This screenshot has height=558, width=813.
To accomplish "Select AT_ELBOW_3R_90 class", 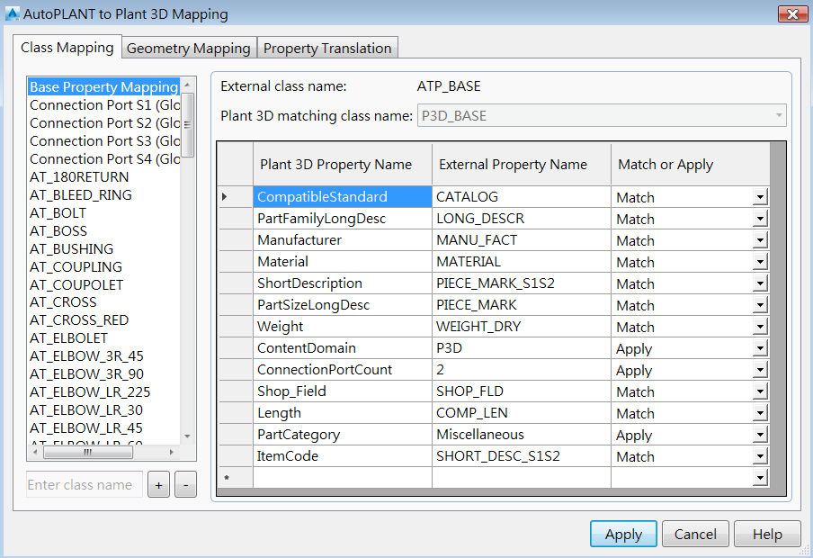I will [103, 373].
